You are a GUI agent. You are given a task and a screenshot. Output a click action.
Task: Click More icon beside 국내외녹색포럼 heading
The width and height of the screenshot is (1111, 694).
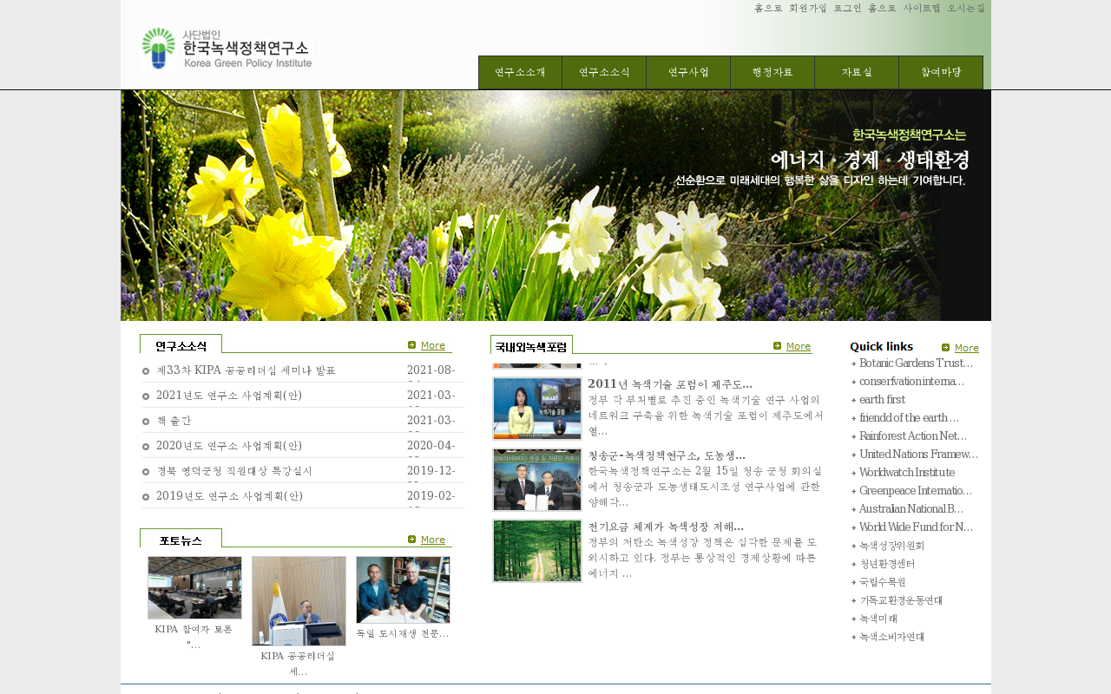tap(792, 346)
